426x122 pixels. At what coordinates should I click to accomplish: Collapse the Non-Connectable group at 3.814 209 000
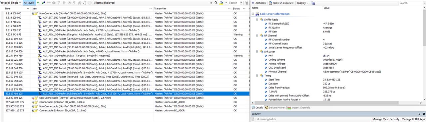[x=33, y=14]
